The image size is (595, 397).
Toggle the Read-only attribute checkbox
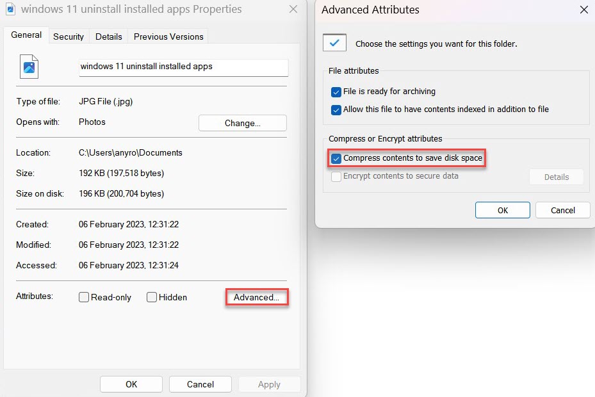coord(84,297)
